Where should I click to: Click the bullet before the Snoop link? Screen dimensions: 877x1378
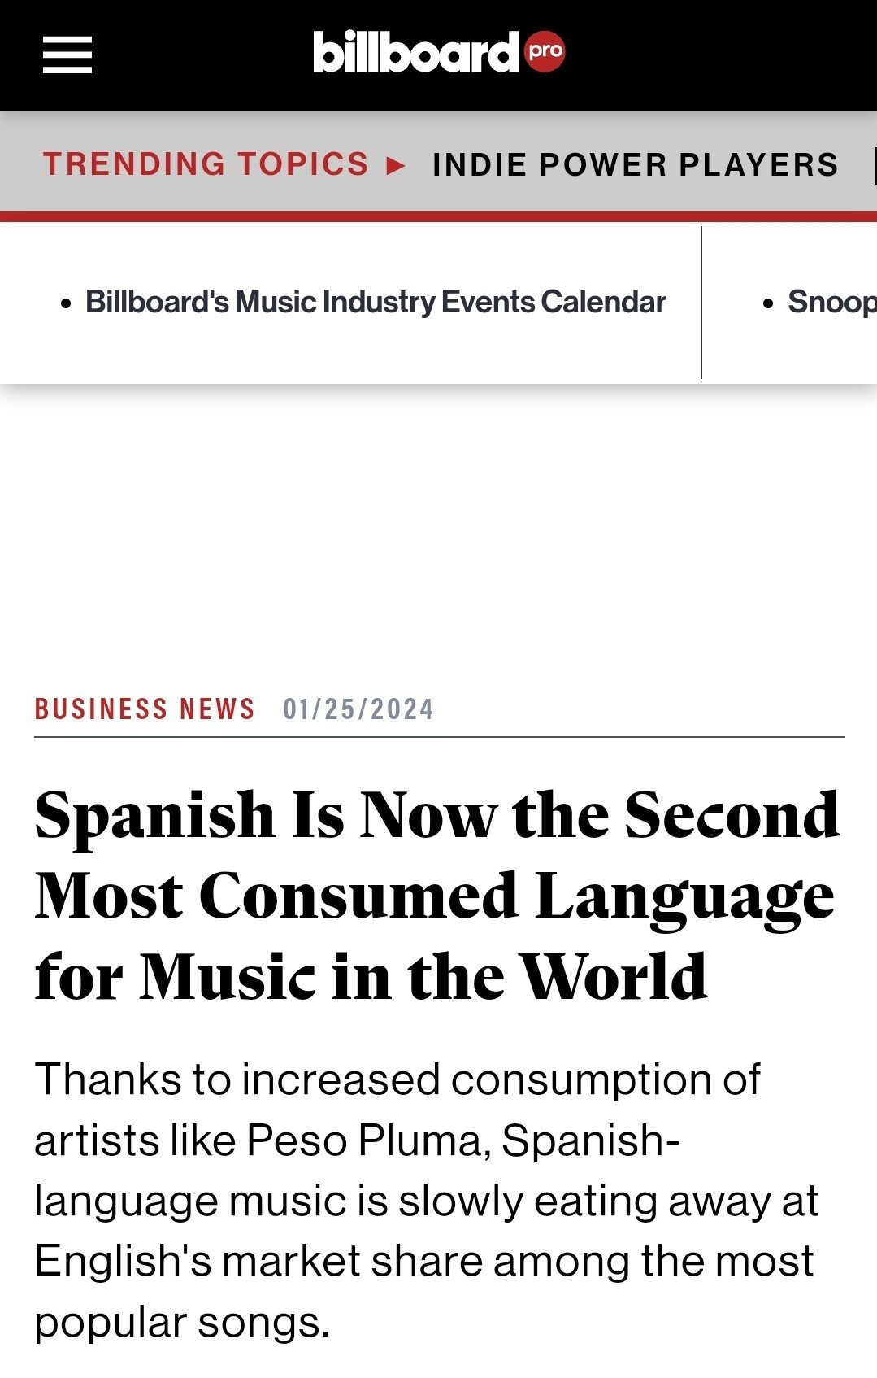(x=768, y=304)
